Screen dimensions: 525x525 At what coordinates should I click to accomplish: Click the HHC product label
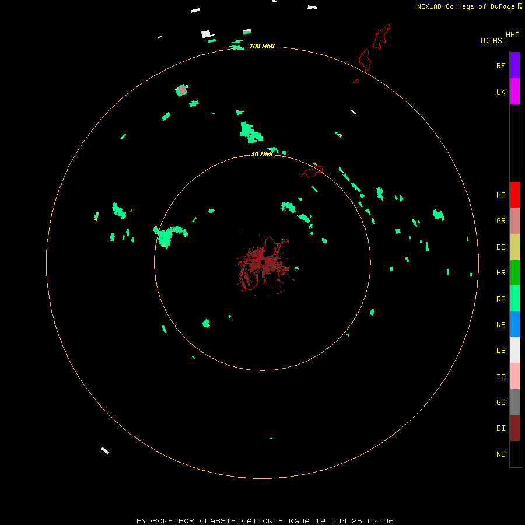[x=512, y=35]
